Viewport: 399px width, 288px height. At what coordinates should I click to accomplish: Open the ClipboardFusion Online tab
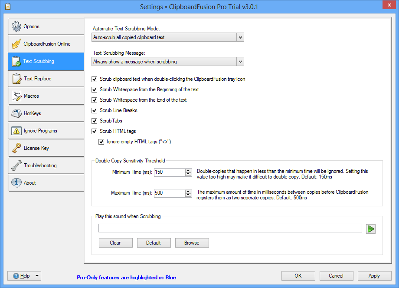(x=46, y=44)
